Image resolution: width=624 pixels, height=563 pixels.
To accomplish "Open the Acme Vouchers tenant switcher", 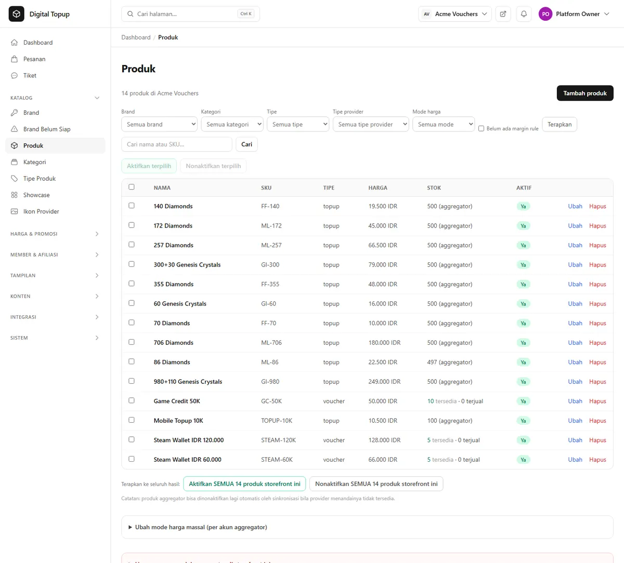I will (x=455, y=14).
